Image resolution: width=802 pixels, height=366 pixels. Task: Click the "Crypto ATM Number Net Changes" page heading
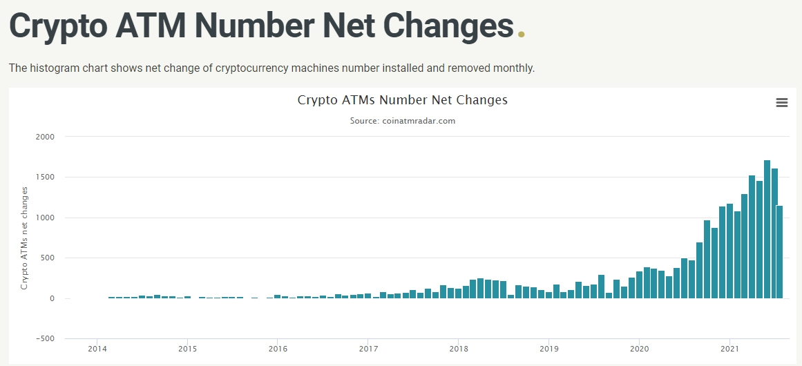(261, 26)
